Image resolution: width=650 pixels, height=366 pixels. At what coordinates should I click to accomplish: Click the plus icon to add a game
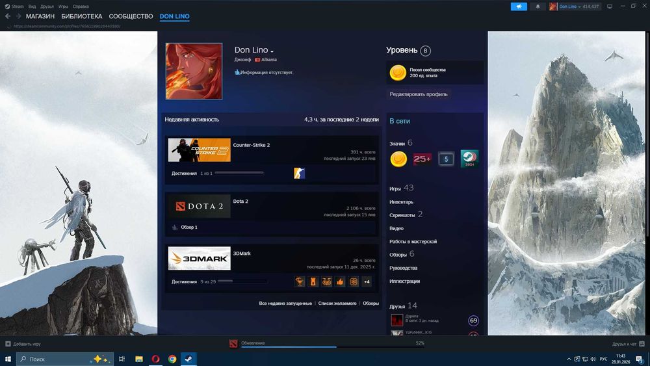coord(8,344)
